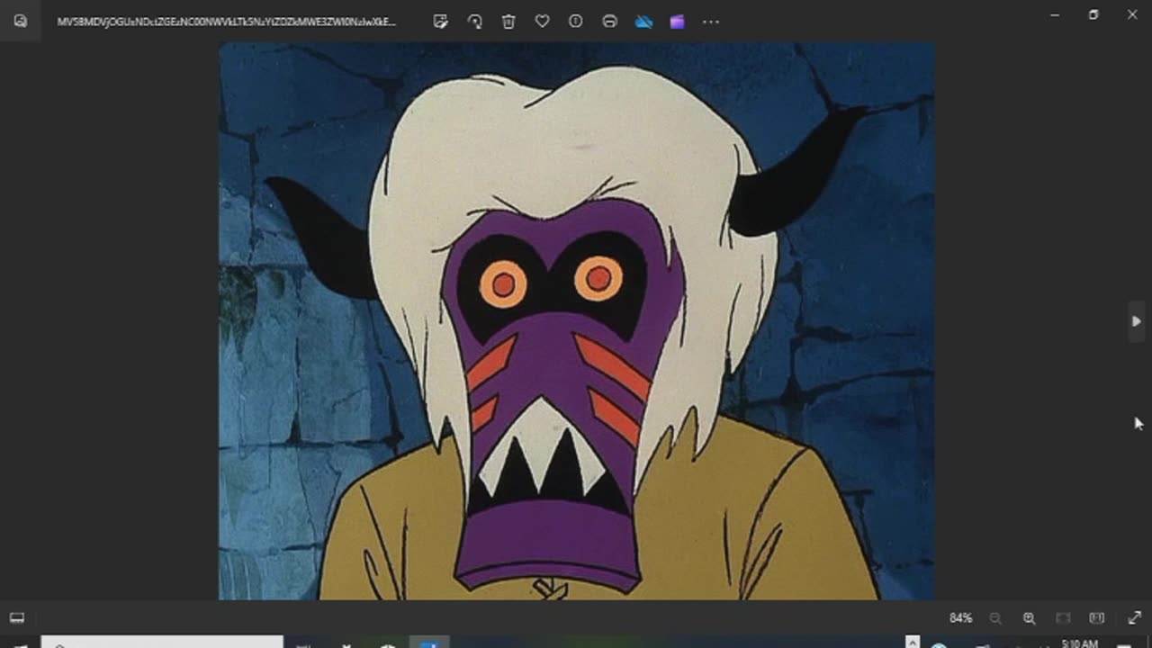Enter full screen with the diagonal arrows icon
This screenshot has width=1152, height=648.
click(1134, 618)
